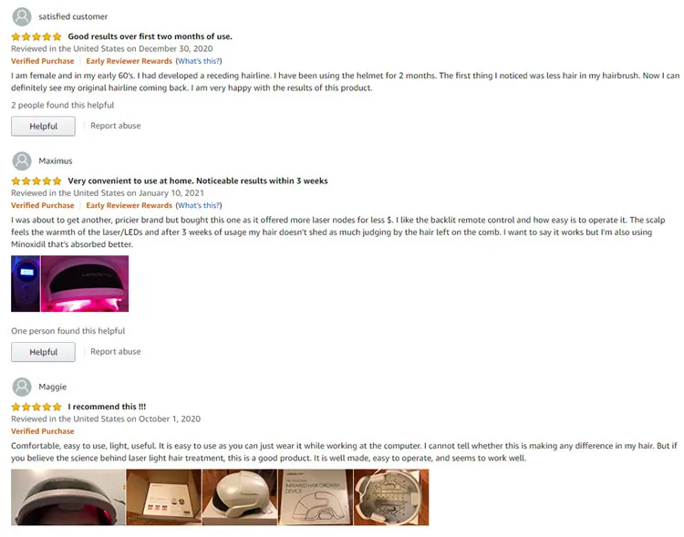Open 'What's this?' link in first review
This screenshot has height=537, width=684.
199,61
